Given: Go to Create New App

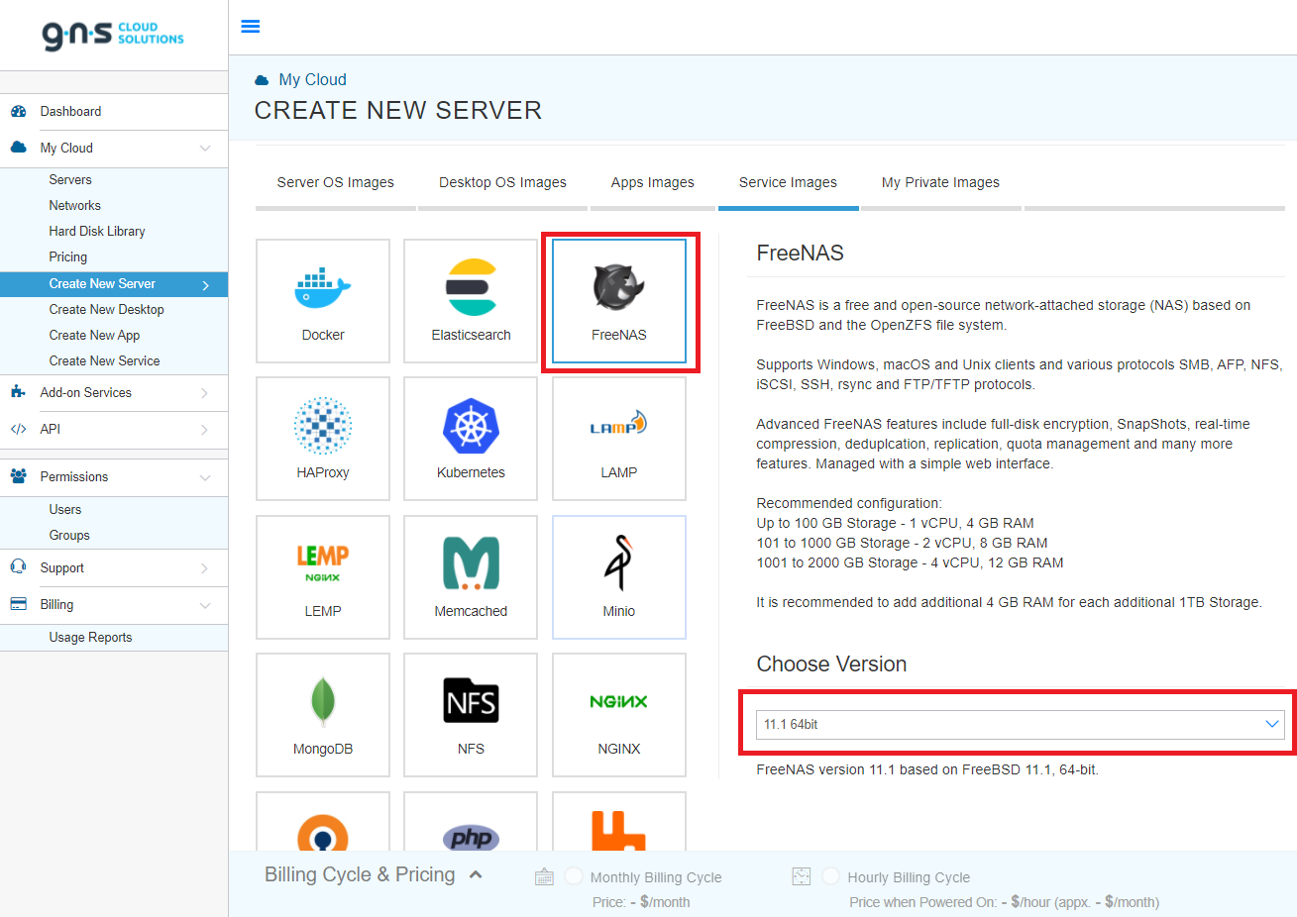Looking at the screenshot, I should pos(94,335).
